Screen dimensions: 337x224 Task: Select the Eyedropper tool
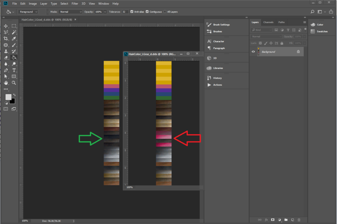14,39
